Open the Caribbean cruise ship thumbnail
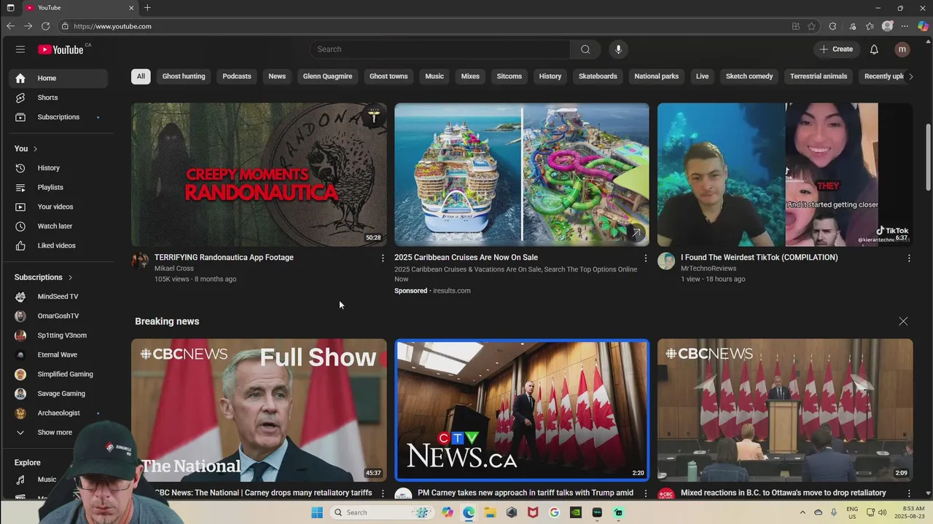 522,175
